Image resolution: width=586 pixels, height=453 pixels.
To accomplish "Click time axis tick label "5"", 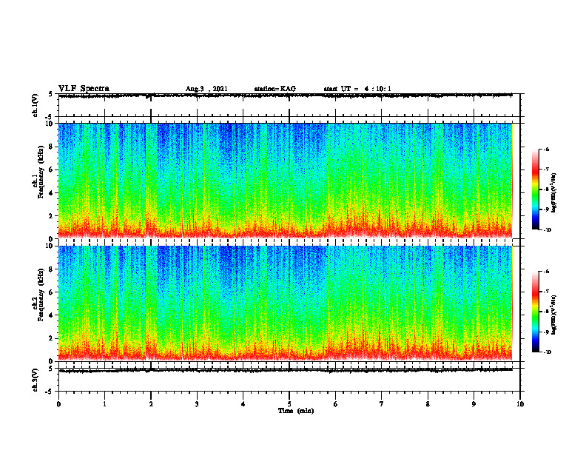I will [289, 404].
